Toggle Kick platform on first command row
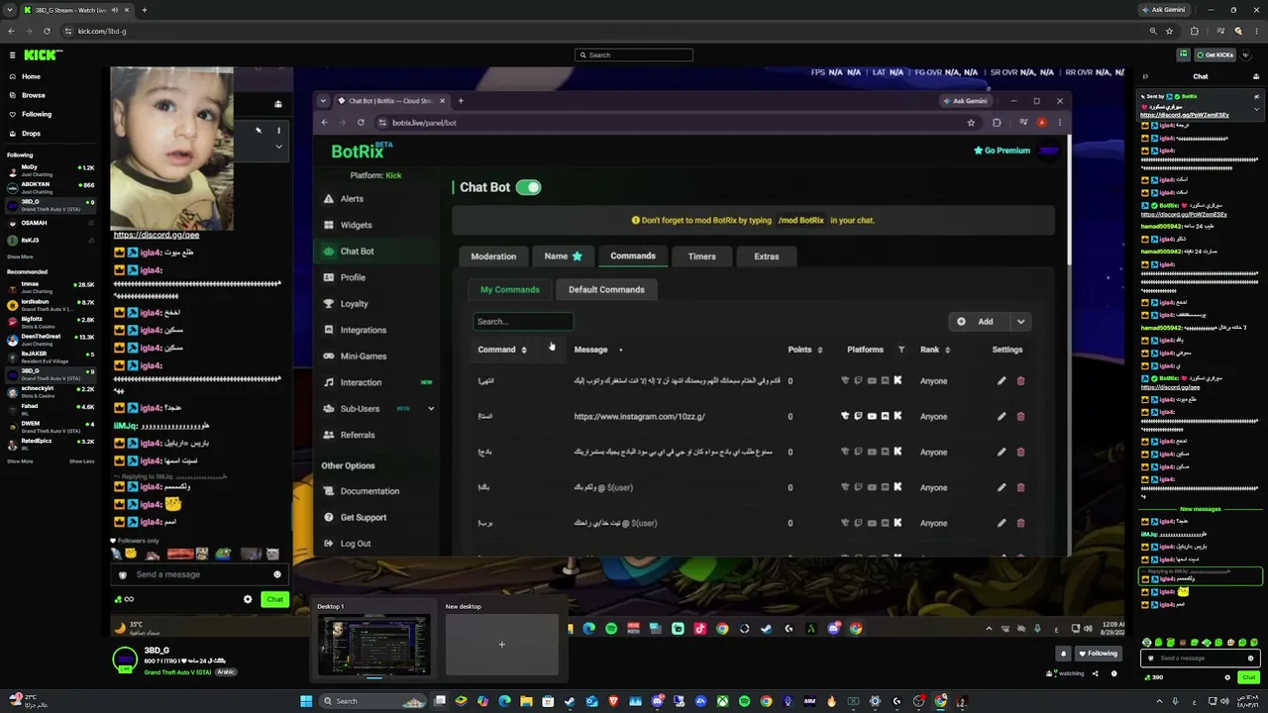This screenshot has width=1268, height=713. point(898,380)
